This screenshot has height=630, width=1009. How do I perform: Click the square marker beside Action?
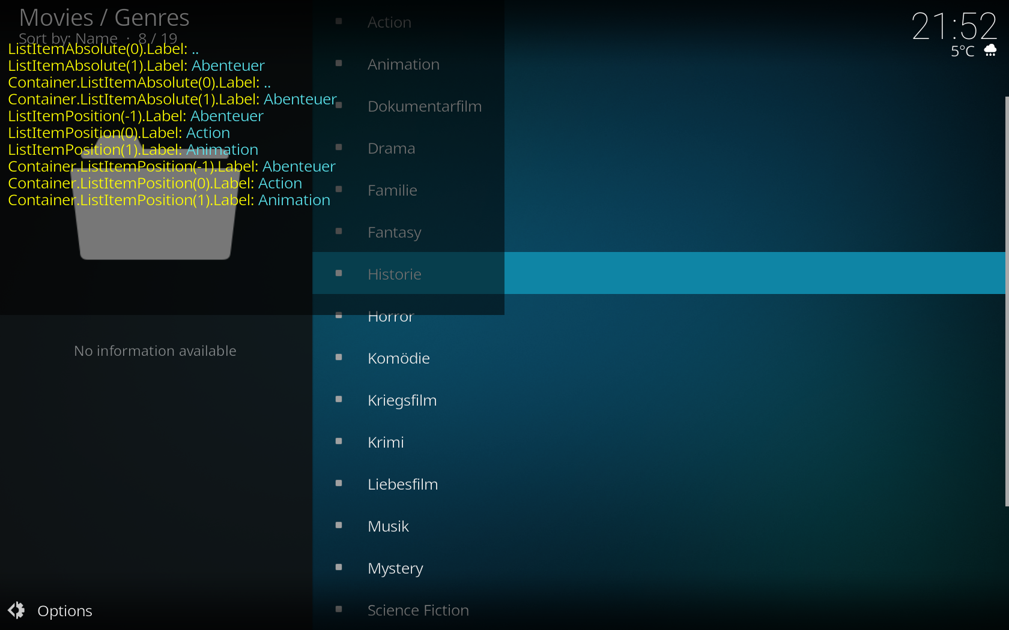[339, 21]
